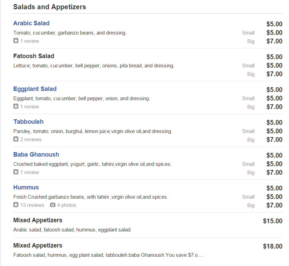Select the Fatoosh Salad item title
The image size is (289, 266).
[34, 56]
